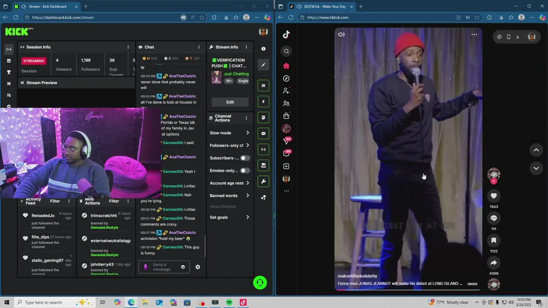Open Activity Feed three-dot menu
Image resolution: width=548 pixels, height=308 pixels.
69,201
